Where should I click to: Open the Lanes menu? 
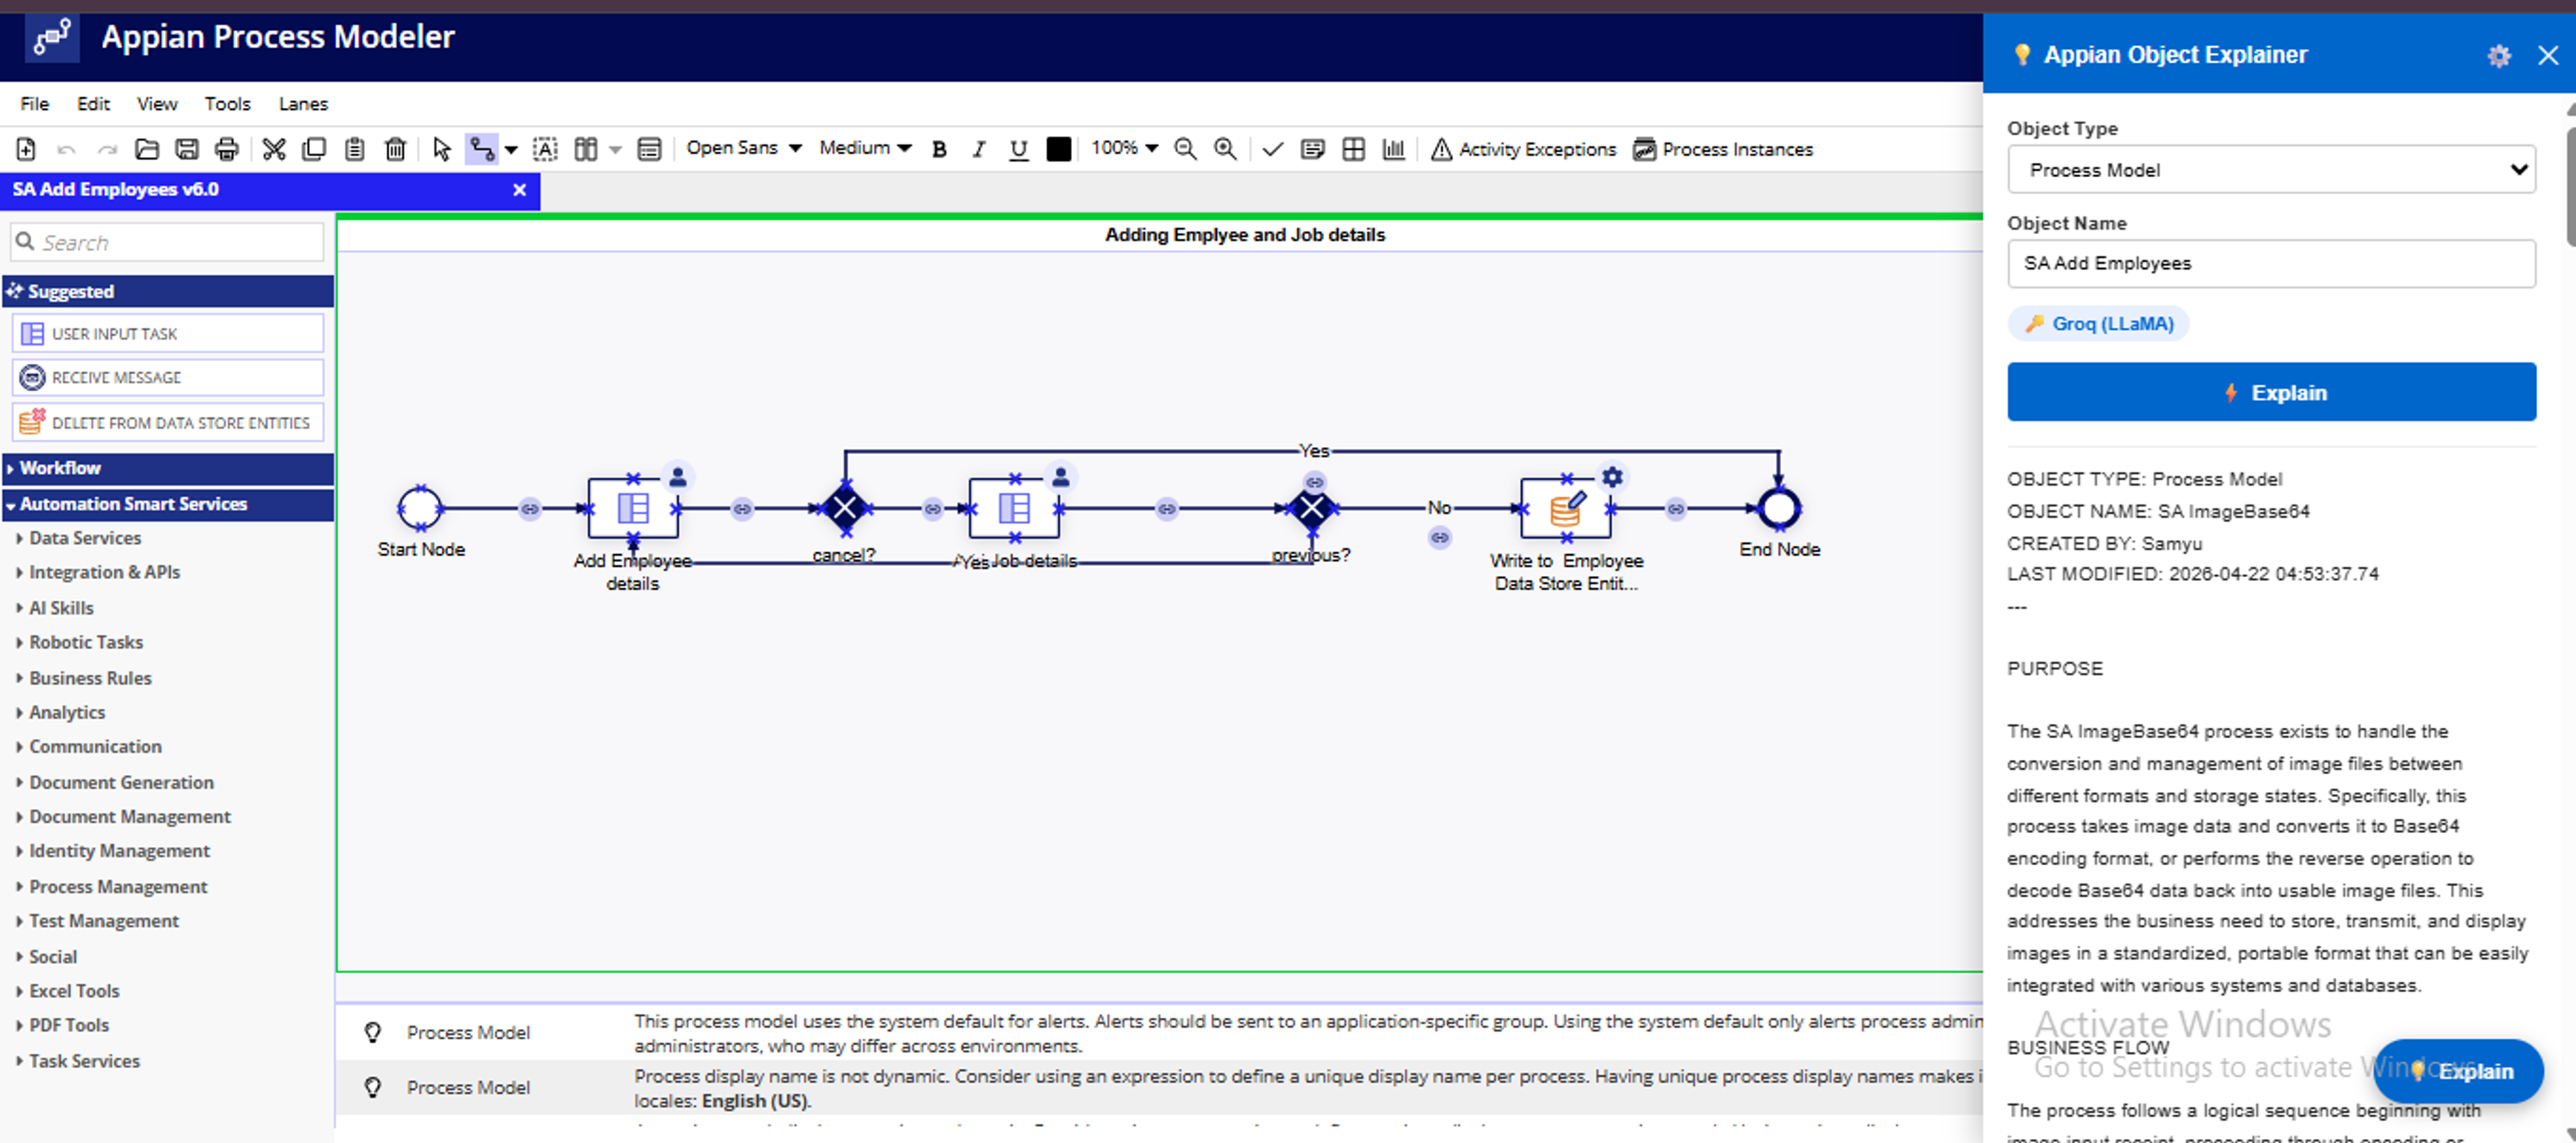[x=303, y=104]
